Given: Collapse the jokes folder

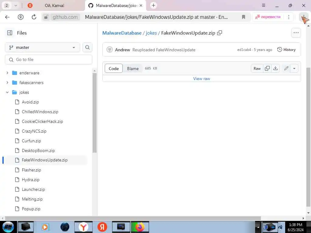Looking at the screenshot, I should [7, 92].
